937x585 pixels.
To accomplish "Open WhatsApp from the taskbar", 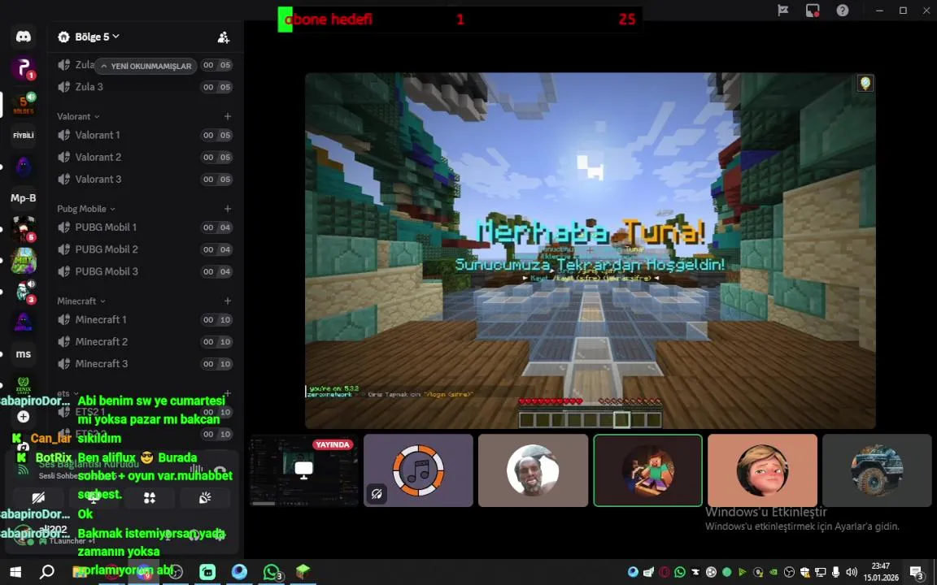I will 272,572.
